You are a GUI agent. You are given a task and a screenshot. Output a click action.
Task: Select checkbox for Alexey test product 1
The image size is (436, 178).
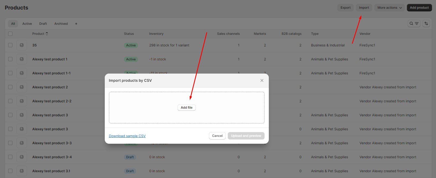(10, 59)
